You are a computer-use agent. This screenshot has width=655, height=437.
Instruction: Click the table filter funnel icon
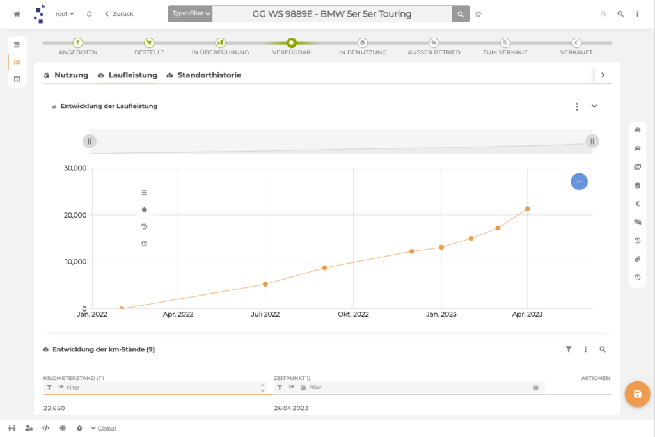569,349
